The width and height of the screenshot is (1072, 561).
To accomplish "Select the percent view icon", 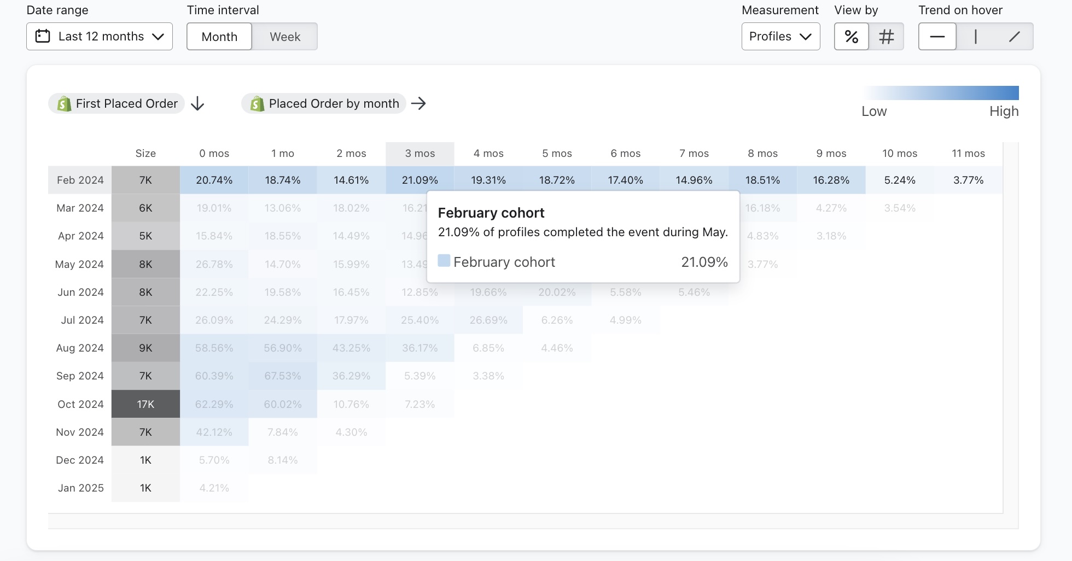I will pos(851,37).
